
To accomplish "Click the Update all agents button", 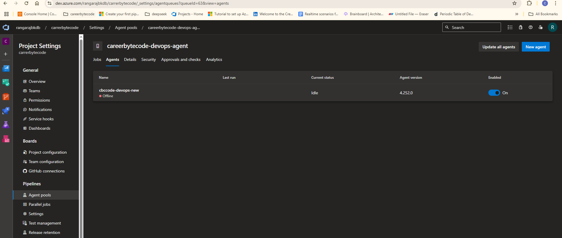I will coord(499,47).
